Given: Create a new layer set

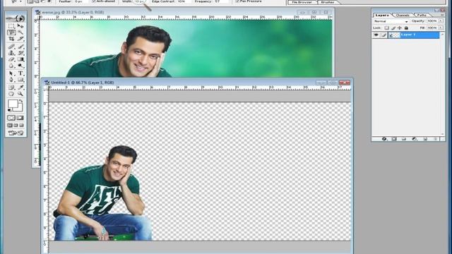Looking at the screenshot, I should [403, 139].
